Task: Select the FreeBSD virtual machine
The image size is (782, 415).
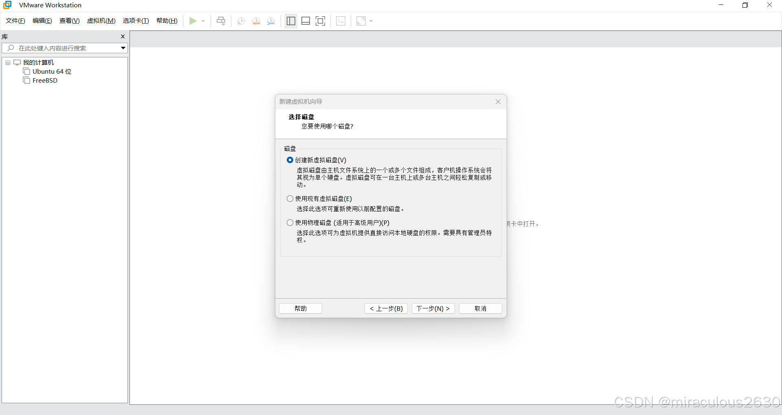Action: [45, 81]
